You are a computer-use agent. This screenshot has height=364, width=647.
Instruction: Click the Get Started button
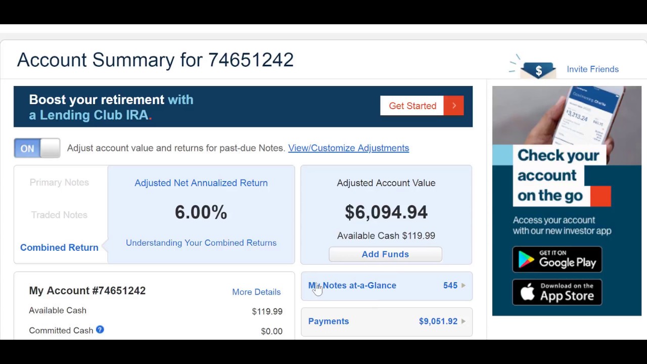(x=422, y=106)
